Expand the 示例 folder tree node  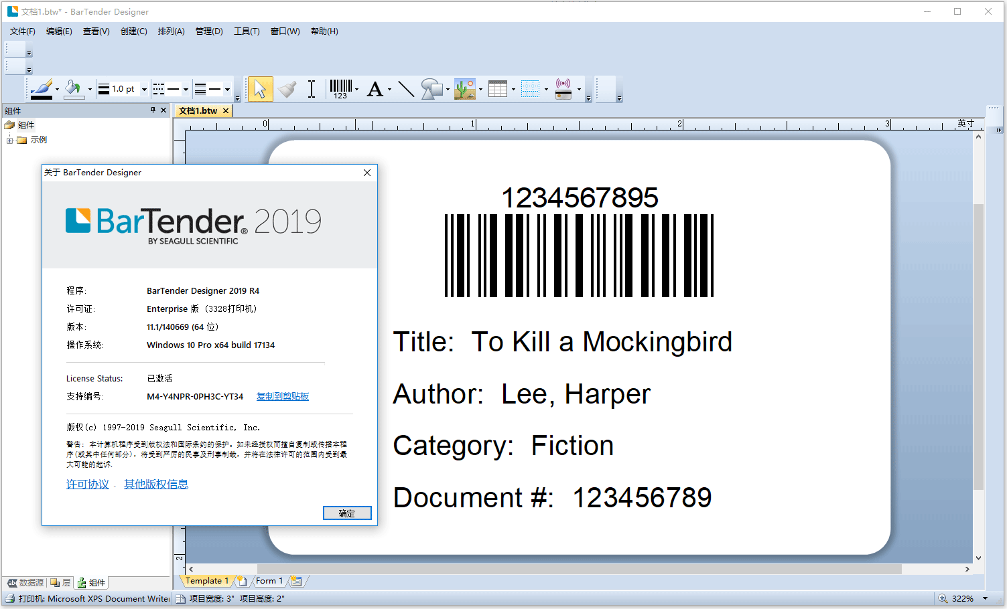[x=9, y=140]
